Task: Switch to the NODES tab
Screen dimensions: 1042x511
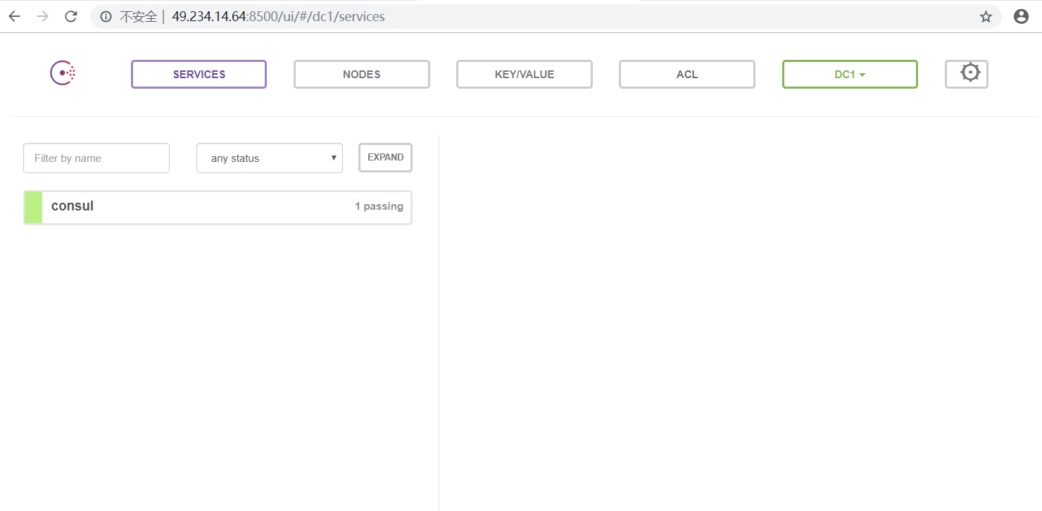Action: [362, 74]
